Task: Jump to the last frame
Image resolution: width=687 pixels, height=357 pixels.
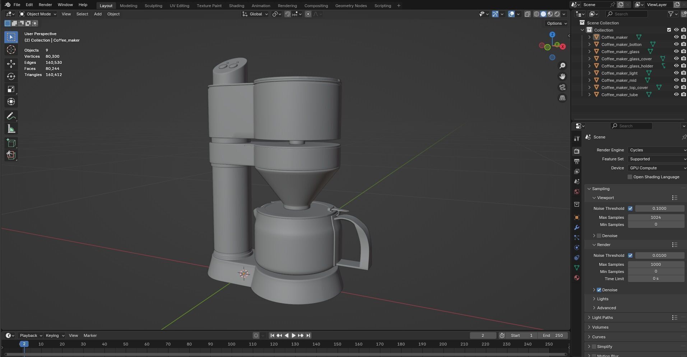Action: click(308, 335)
